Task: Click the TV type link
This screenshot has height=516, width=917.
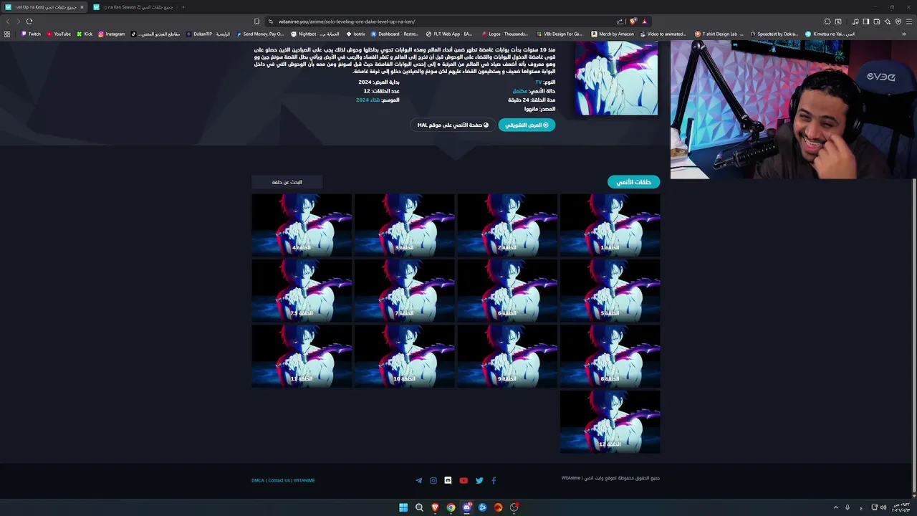Action: pyautogui.click(x=539, y=82)
